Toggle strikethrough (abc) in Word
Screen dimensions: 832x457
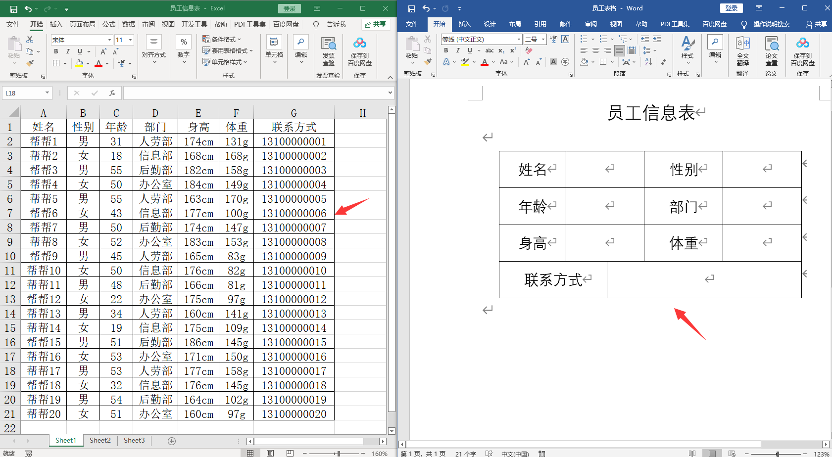tap(489, 50)
